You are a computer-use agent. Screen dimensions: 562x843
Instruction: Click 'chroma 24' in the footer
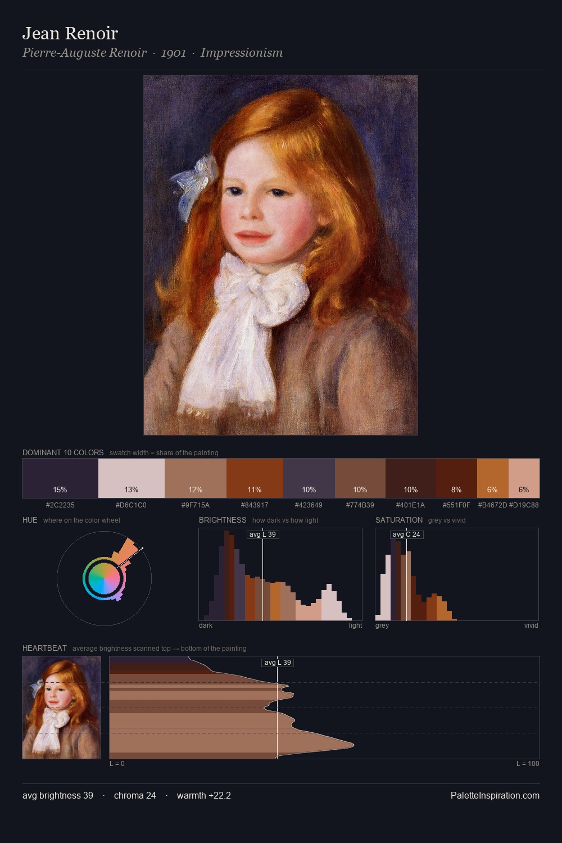pos(135,795)
